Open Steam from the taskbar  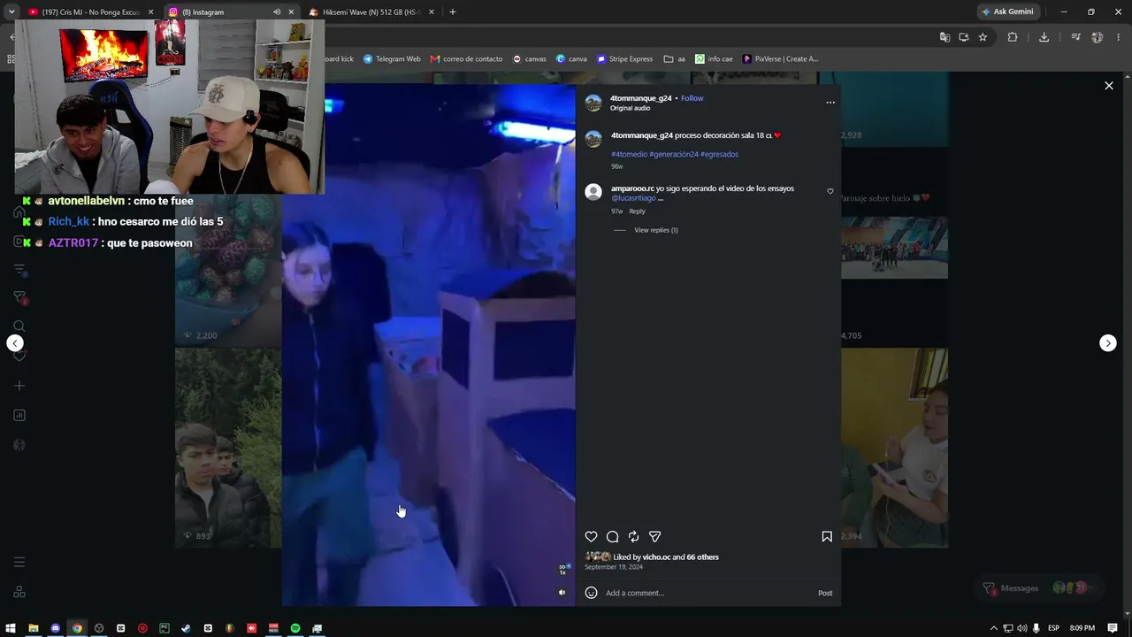(186, 628)
